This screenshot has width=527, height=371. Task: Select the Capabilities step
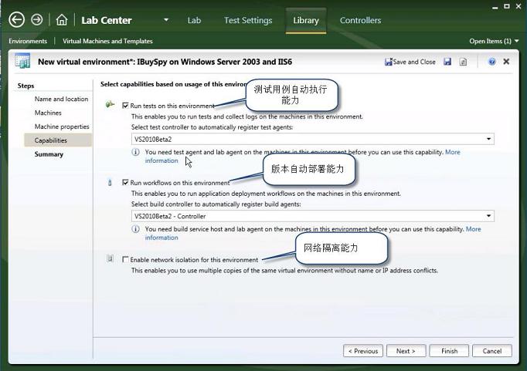tap(58, 140)
